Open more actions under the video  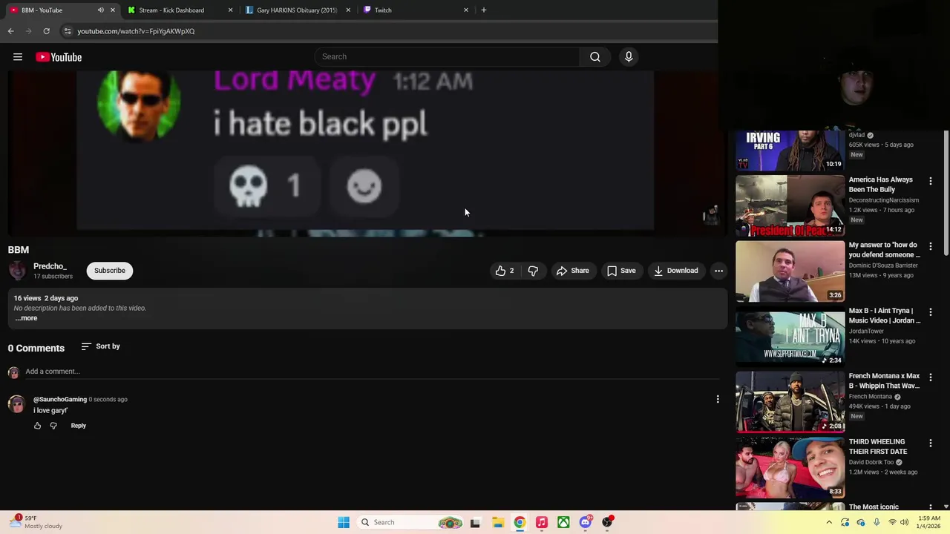point(718,271)
